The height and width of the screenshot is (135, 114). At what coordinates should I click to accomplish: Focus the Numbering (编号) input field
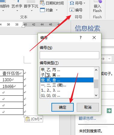pos(69,55)
